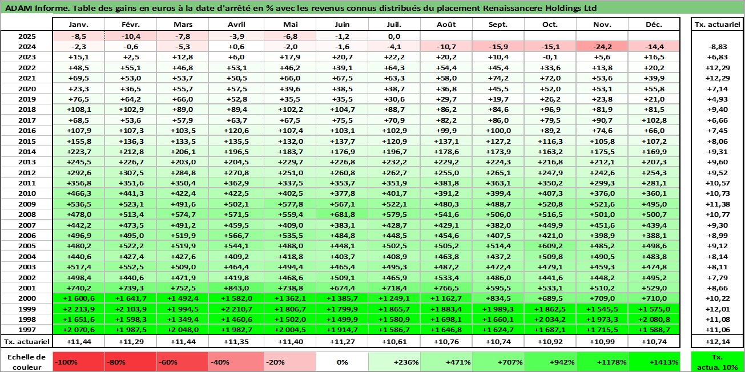Viewport: 745px width, 372px height.
Task: Select the -60% color scale swatch
Action: tap(183, 362)
